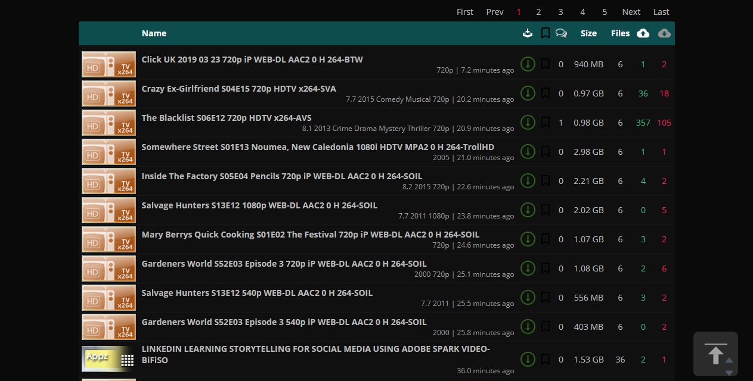Click the Appz category thumbnail
The height and width of the screenshot is (381, 753).
click(109, 359)
